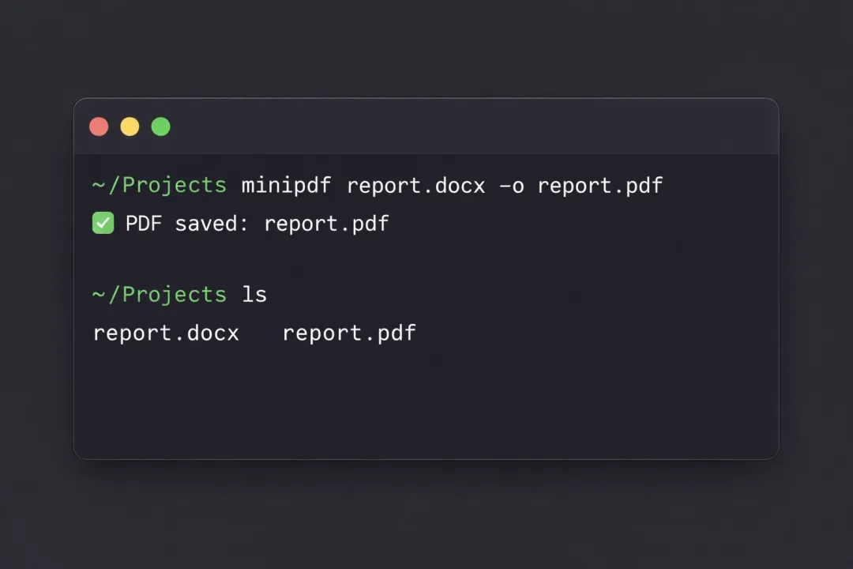
Task: Click report.docx in the minipdf command
Action: tap(415, 186)
